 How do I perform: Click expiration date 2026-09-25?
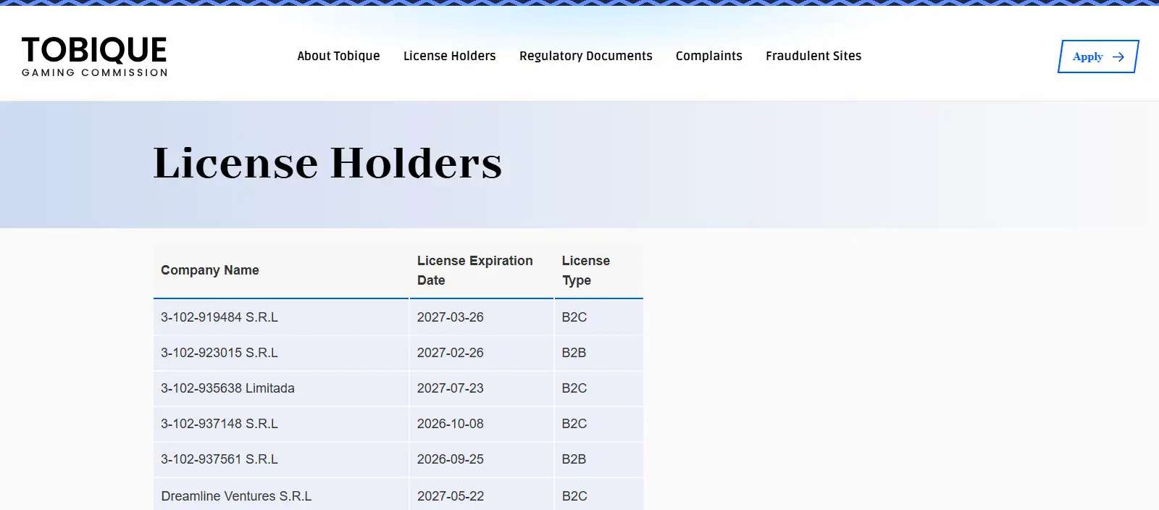[451, 459]
